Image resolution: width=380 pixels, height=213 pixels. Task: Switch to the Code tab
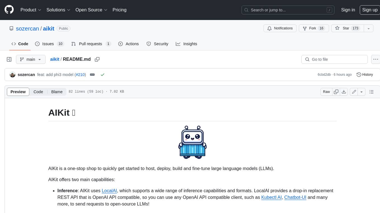(20, 44)
